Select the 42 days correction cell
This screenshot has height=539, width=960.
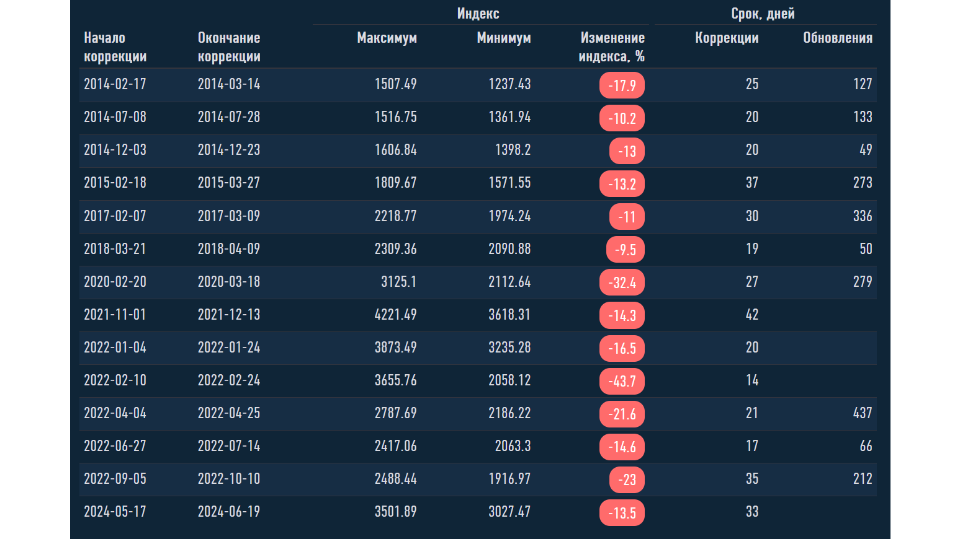tap(751, 315)
